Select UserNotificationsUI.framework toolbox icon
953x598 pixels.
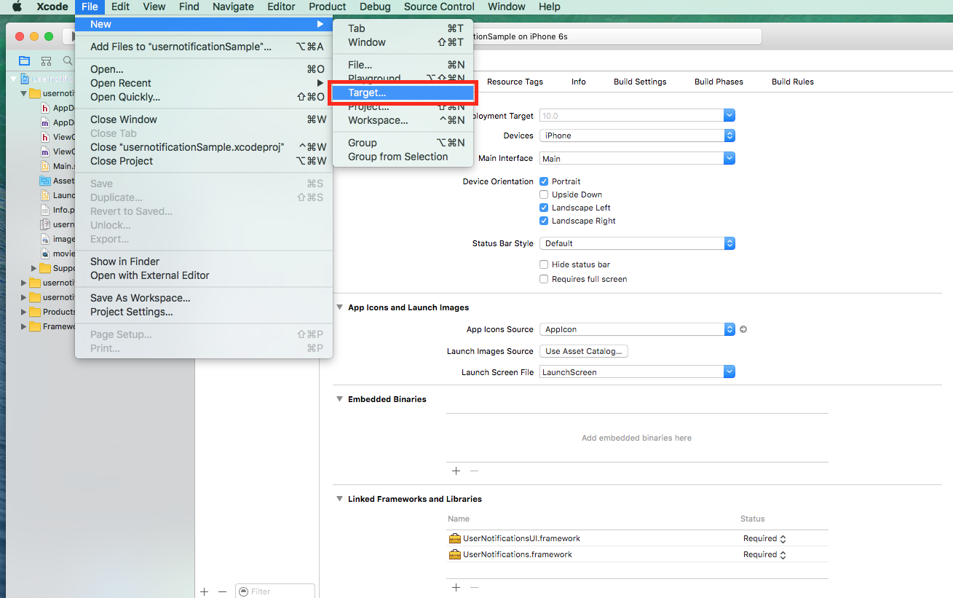click(455, 538)
